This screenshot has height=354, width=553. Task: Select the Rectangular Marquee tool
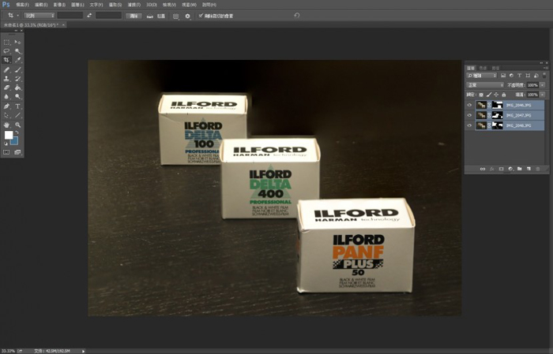point(6,43)
